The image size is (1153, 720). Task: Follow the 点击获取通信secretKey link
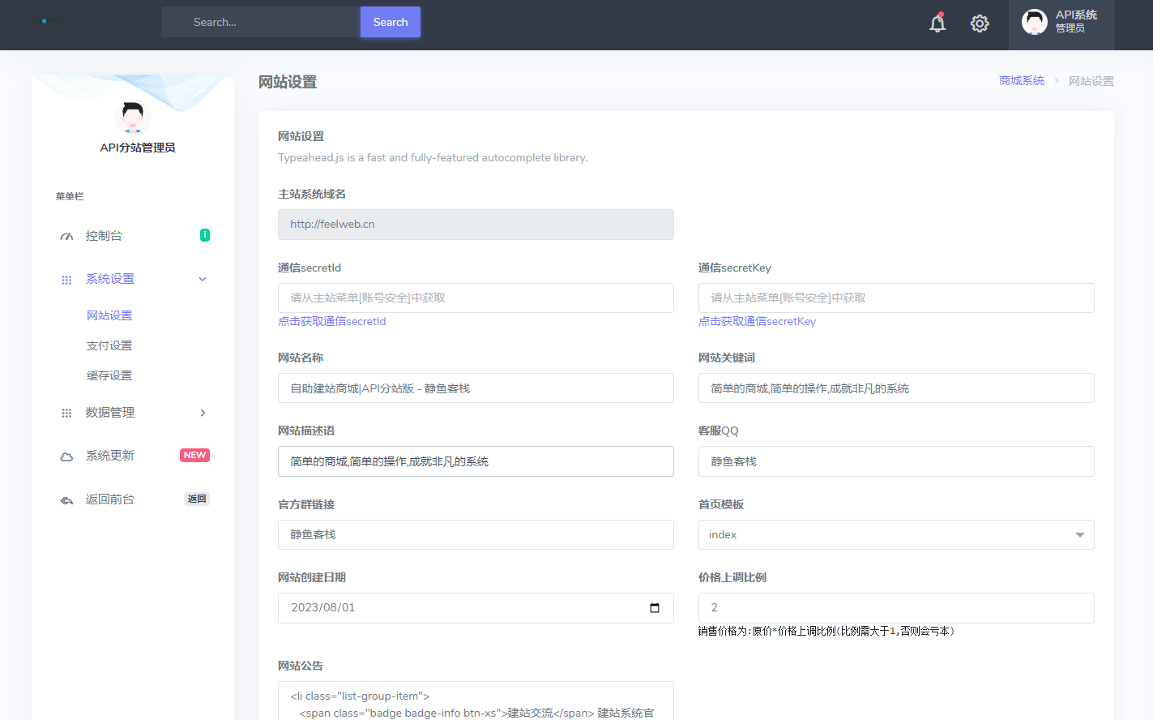coord(757,322)
